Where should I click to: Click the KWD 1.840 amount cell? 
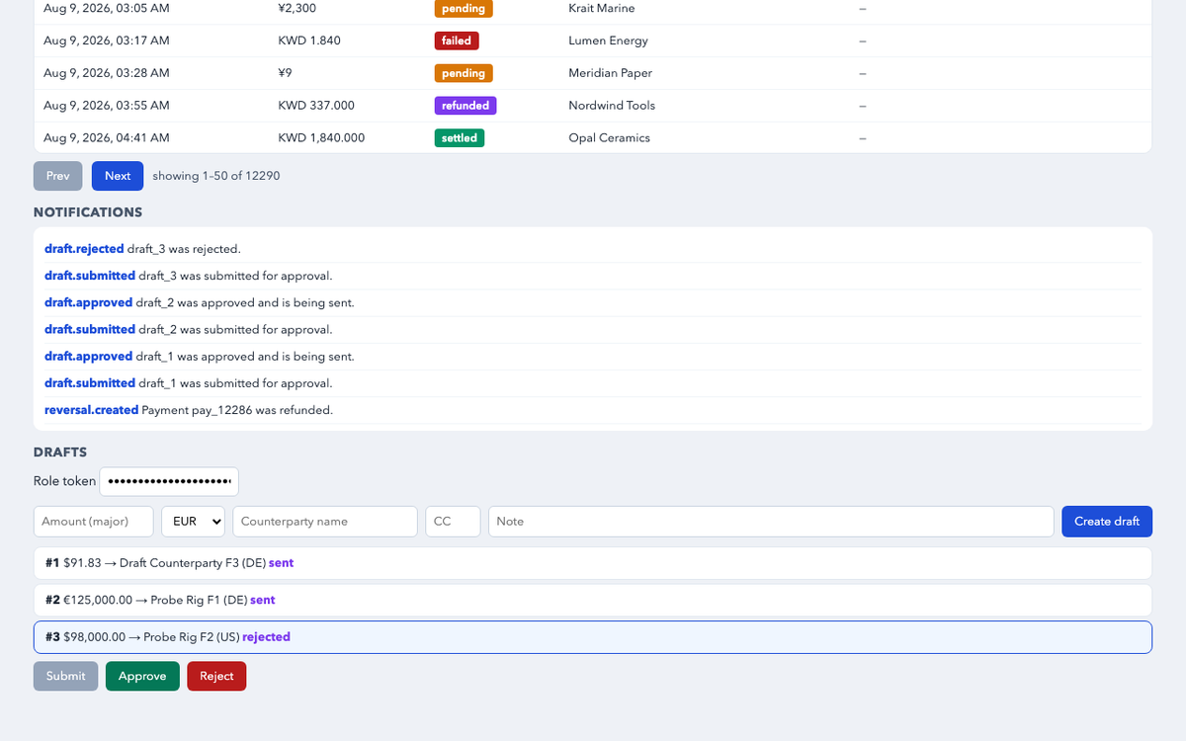click(x=309, y=41)
